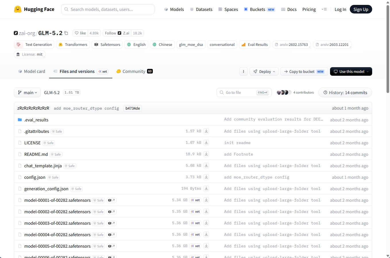Click the page vertical scrollbar

pos(388,49)
